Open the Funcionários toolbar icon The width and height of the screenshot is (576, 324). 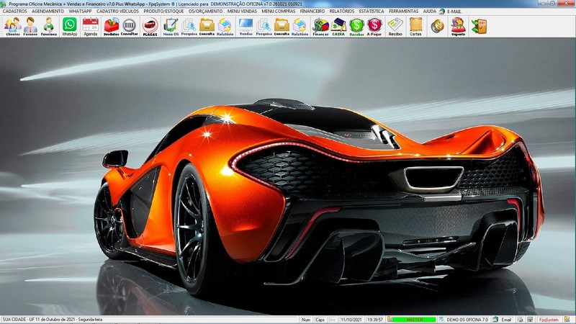pos(48,27)
